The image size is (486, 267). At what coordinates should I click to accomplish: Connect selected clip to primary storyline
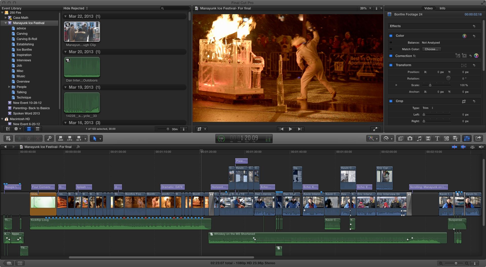point(60,138)
